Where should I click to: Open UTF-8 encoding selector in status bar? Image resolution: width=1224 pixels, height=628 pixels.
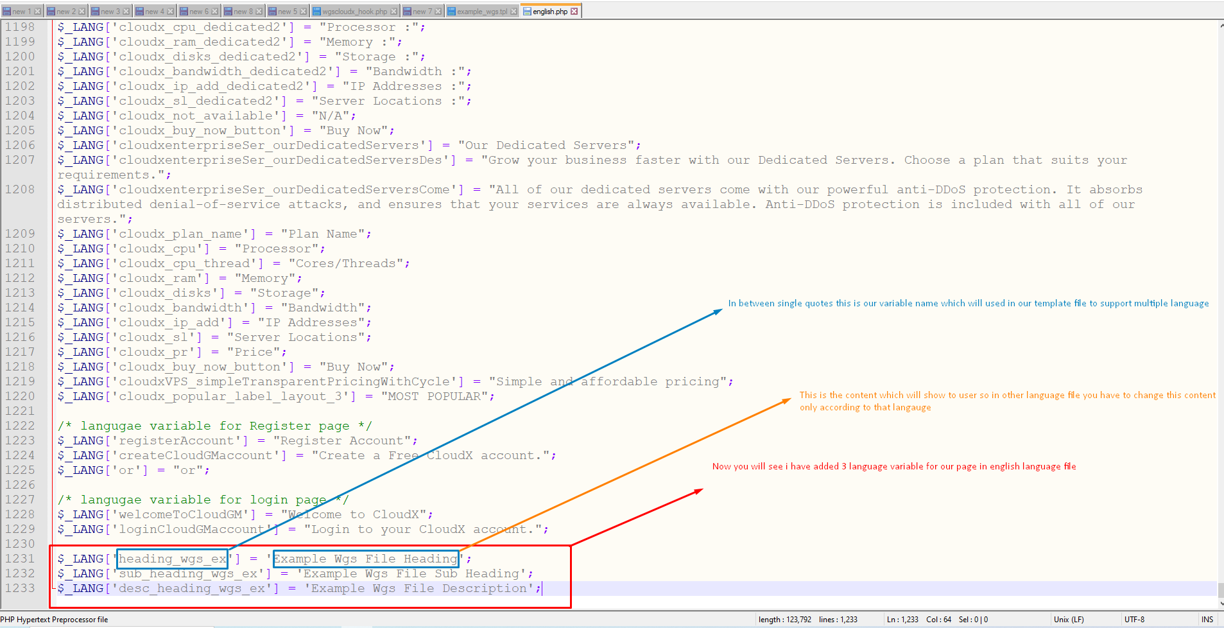click(1134, 620)
